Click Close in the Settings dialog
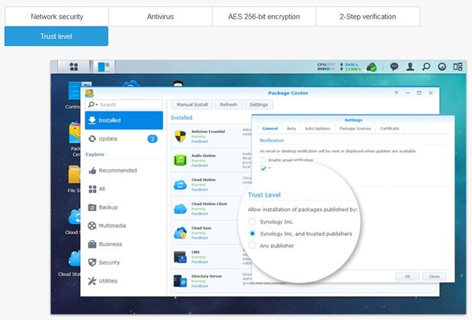Viewport: 472px width, 320px height. click(x=434, y=276)
